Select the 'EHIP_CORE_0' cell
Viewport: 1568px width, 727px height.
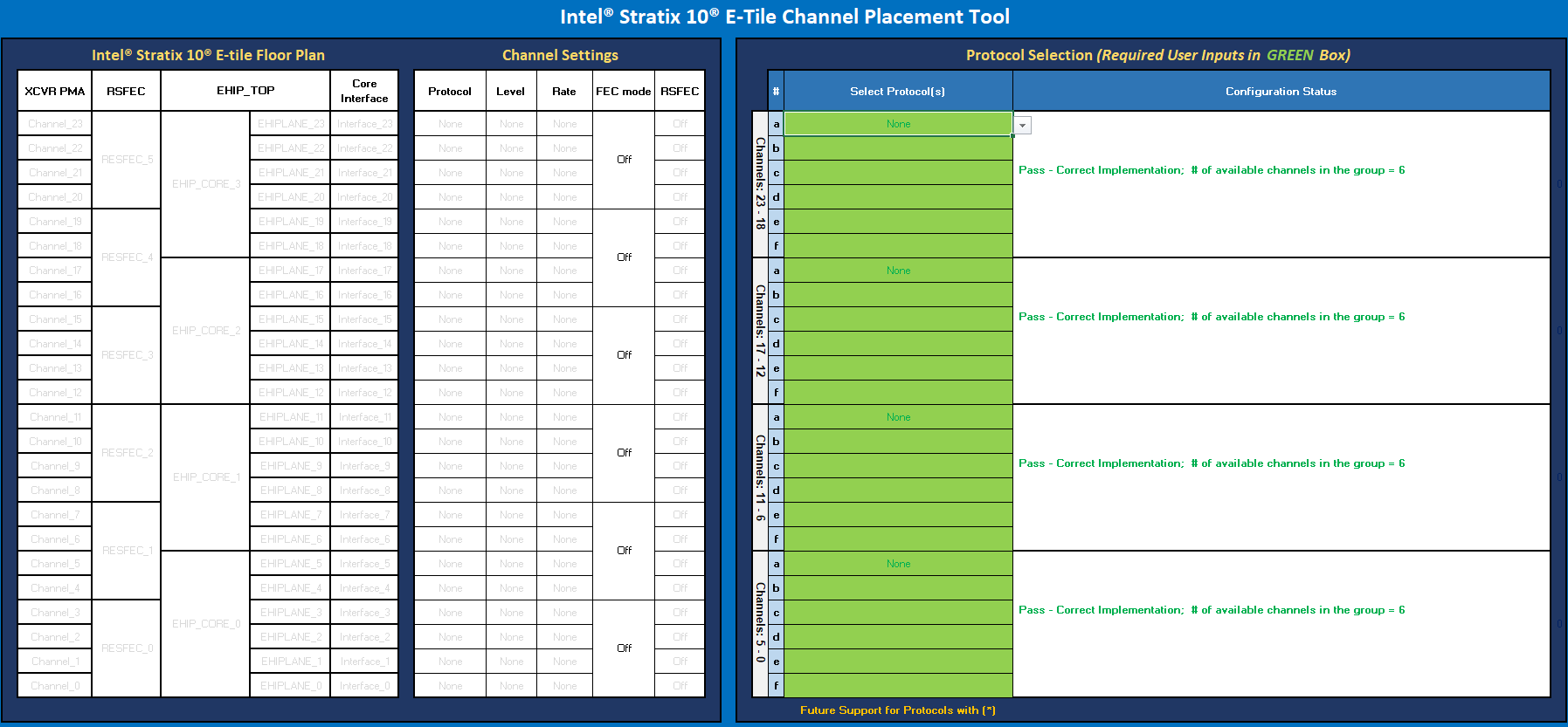click(206, 624)
